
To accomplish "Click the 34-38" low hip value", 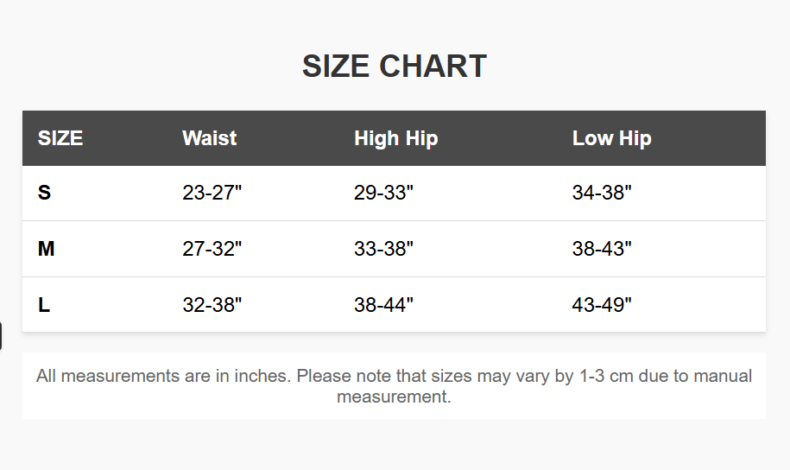I will coord(602,194).
